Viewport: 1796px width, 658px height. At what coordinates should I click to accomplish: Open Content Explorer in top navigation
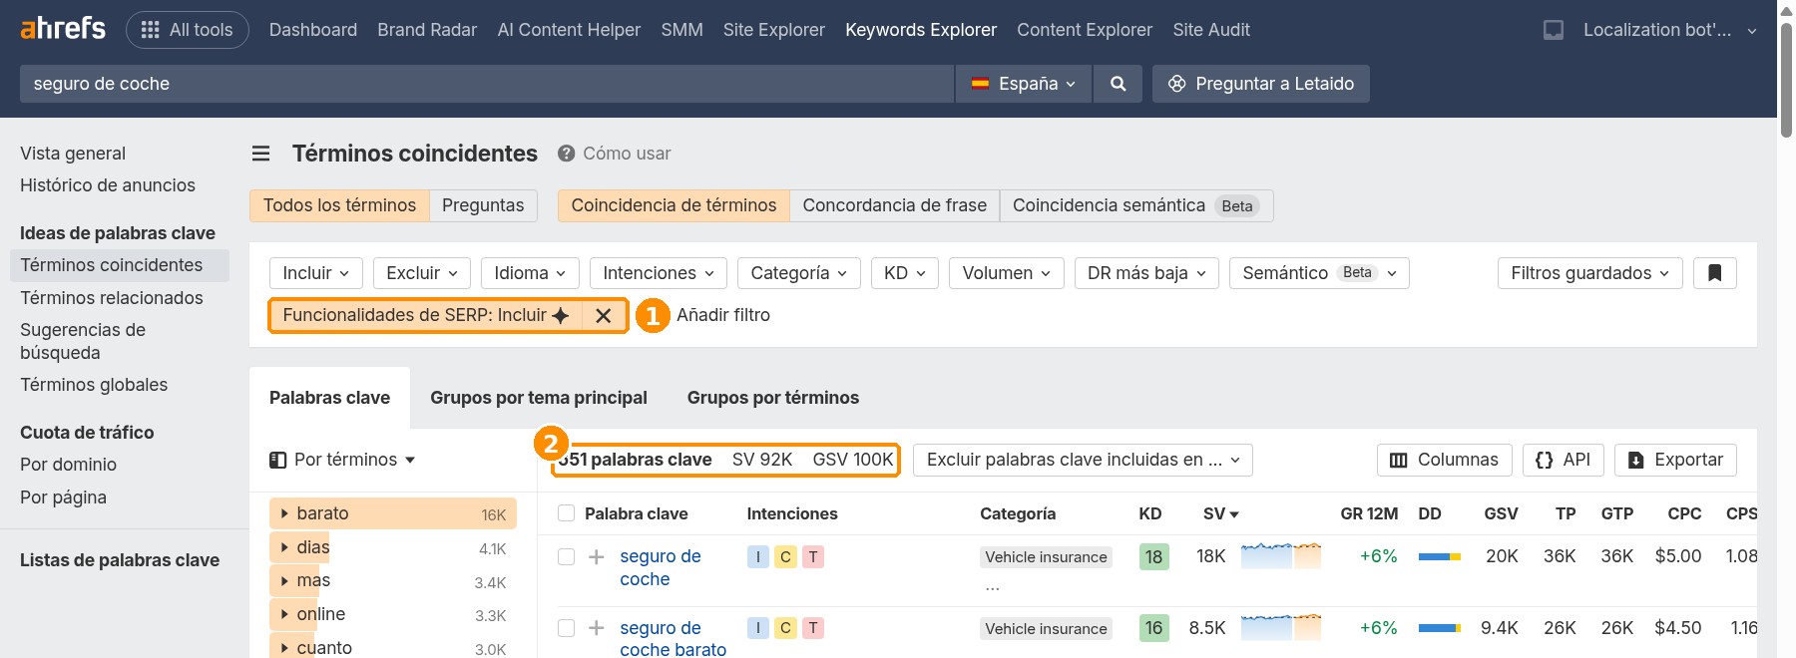[1085, 30]
